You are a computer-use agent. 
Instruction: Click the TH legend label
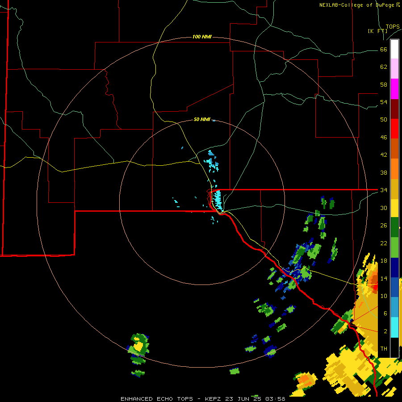coord(384,349)
